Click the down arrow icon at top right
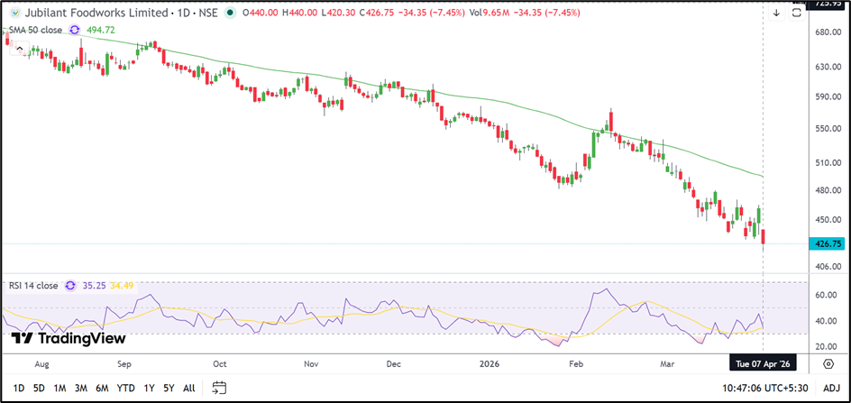 point(776,14)
